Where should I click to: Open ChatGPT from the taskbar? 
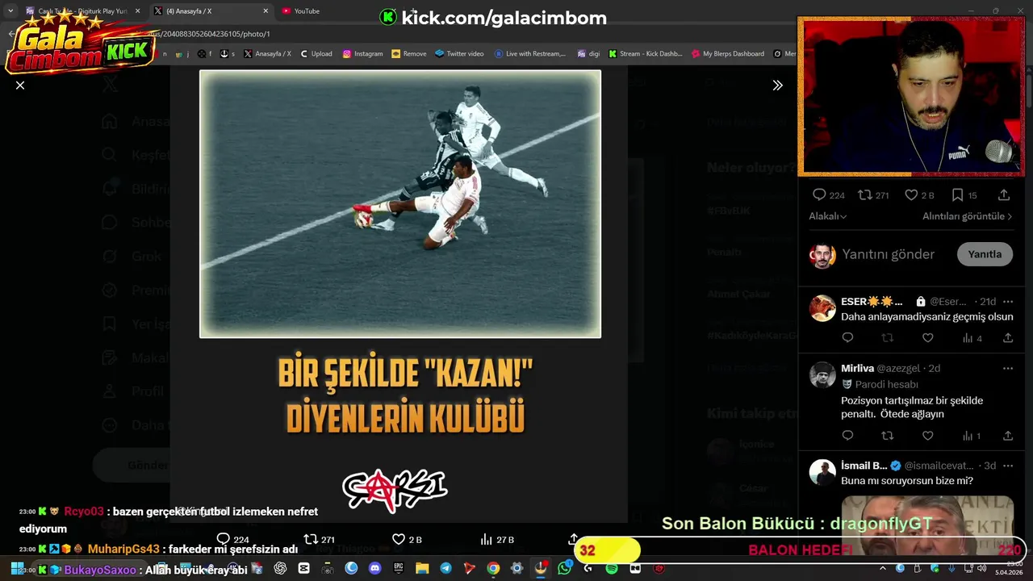pyautogui.click(x=280, y=568)
